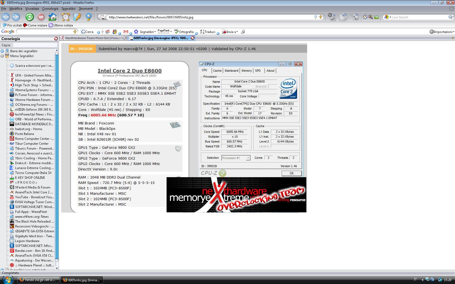
Task: Open the Modifica menu
Action: click(x=16, y=9)
